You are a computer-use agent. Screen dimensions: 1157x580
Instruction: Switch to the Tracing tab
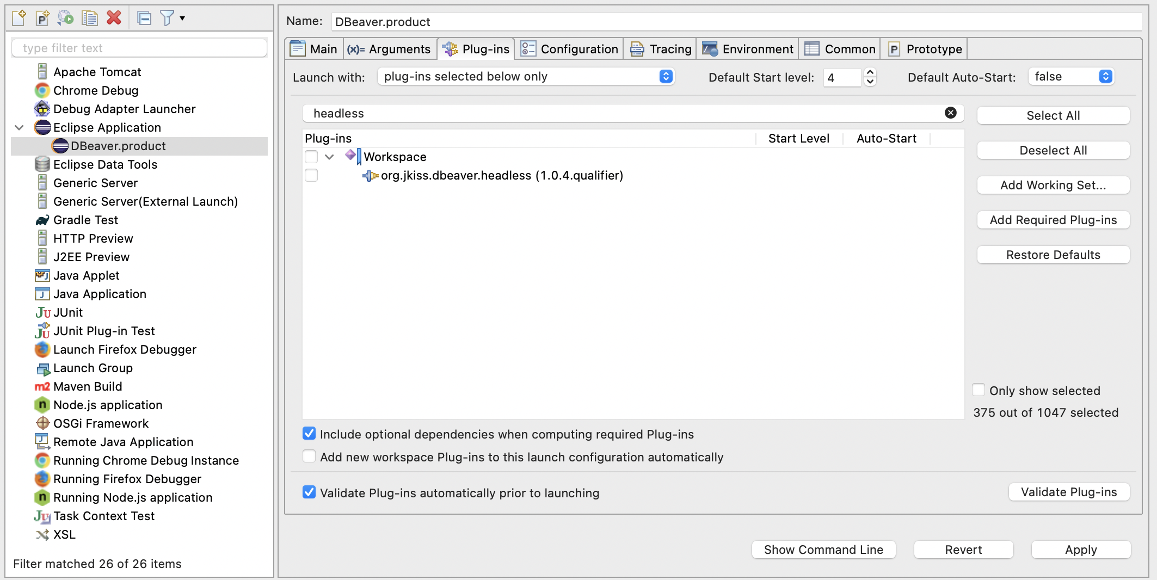click(661, 49)
